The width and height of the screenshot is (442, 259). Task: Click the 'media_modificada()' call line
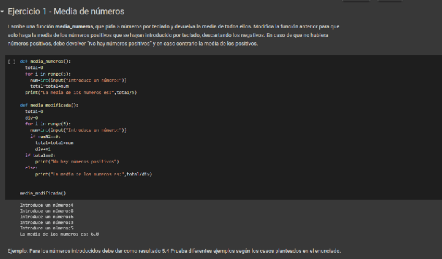coord(43,193)
